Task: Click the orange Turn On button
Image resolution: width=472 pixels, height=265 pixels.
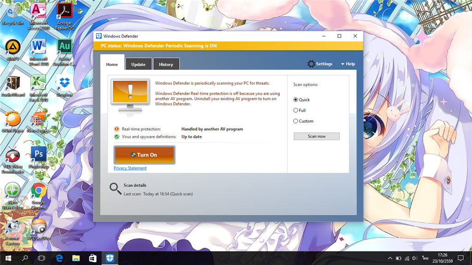Action: point(144,155)
